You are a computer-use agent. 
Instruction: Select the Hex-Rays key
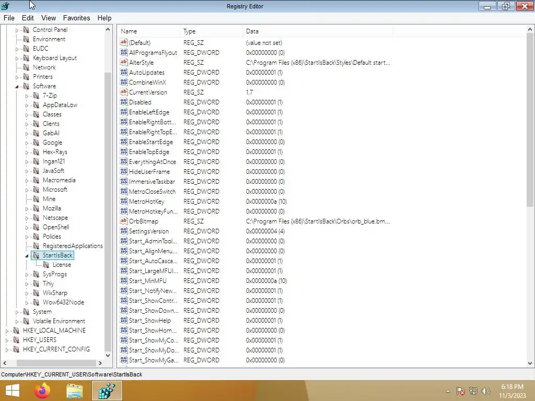pos(55,152)
